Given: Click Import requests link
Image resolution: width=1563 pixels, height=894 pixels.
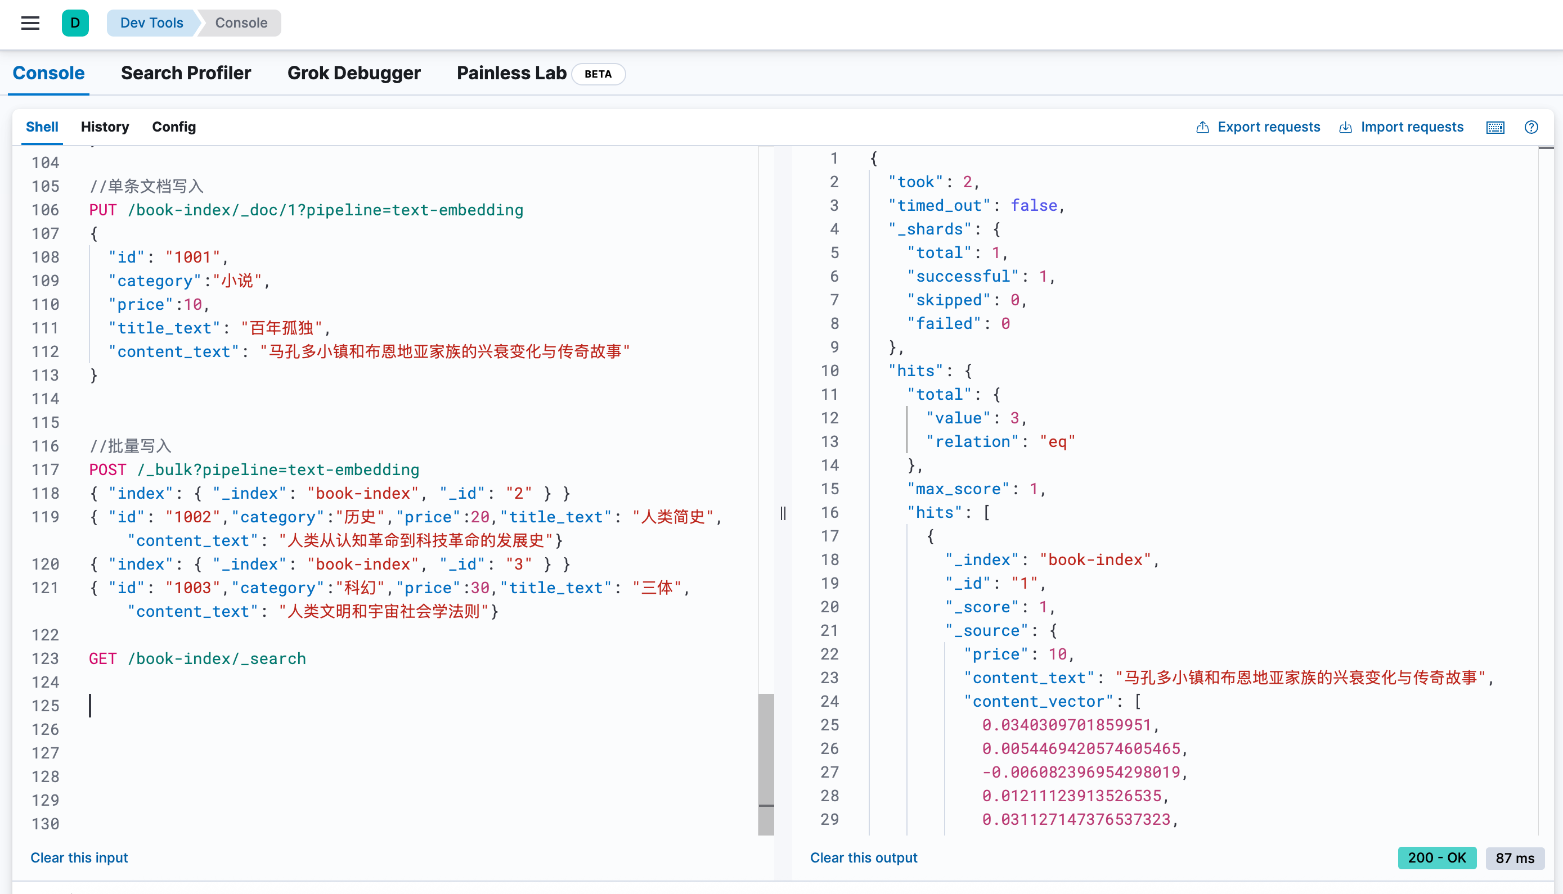Looking at the screenshot, I should tap(1412, 127).
